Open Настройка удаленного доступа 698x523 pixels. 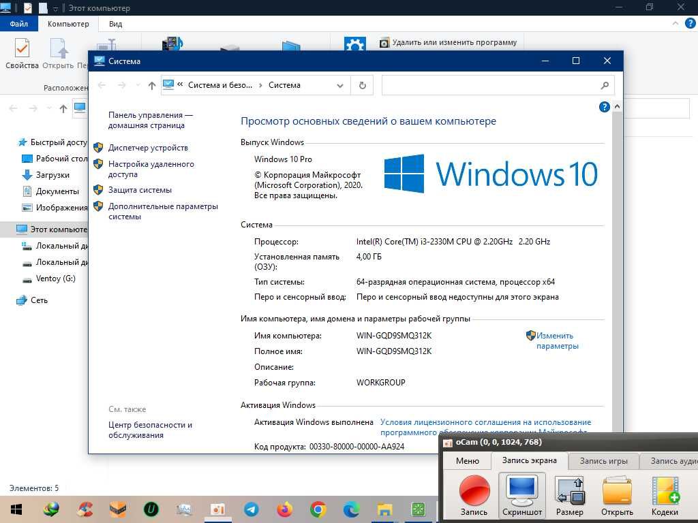pos(151,169)
